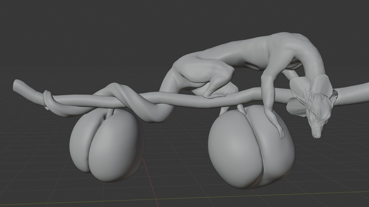Screen dimensions: 369x207
Task: Select the cut left end of the branch
Action: tap(16, 85)
